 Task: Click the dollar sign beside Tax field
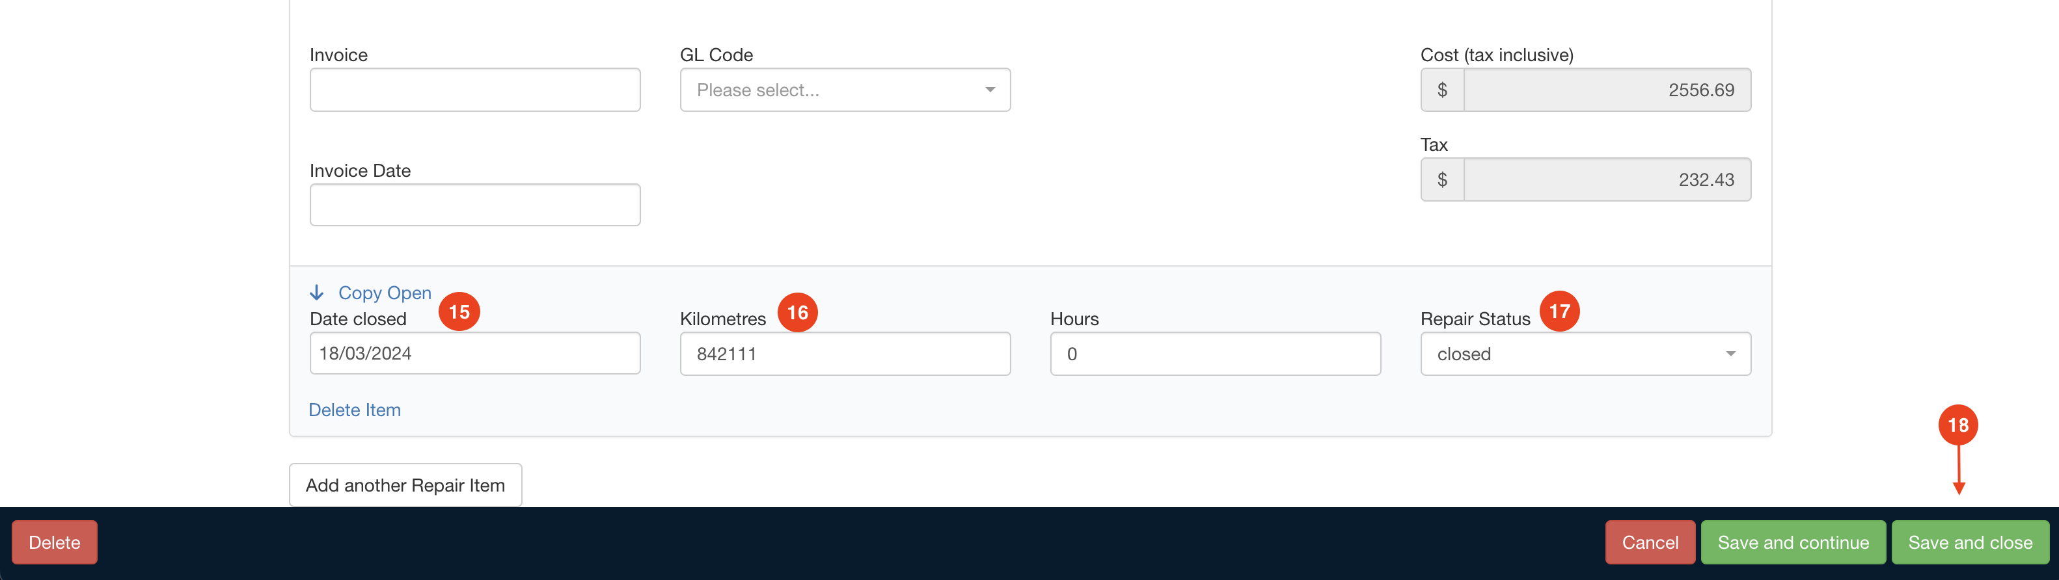pos(1442,179)
